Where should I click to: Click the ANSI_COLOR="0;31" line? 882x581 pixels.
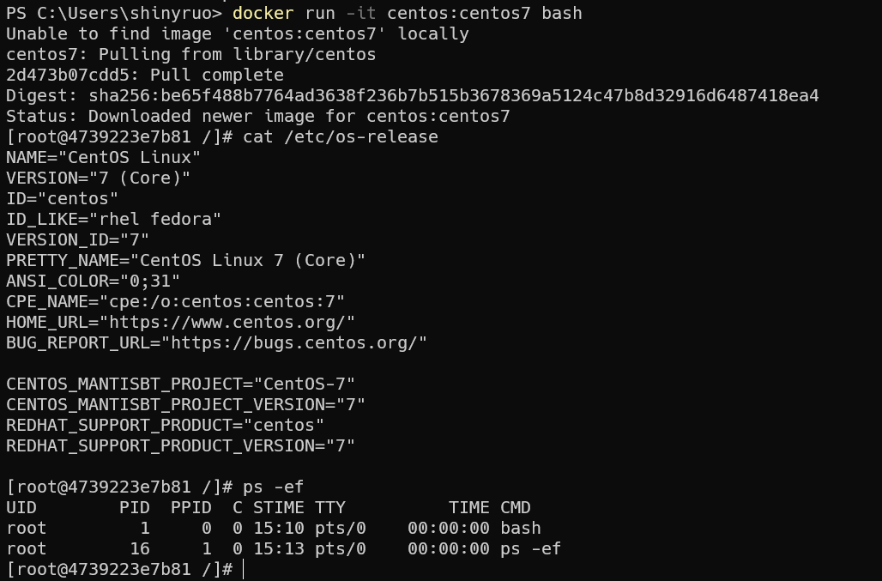(93, 281)
